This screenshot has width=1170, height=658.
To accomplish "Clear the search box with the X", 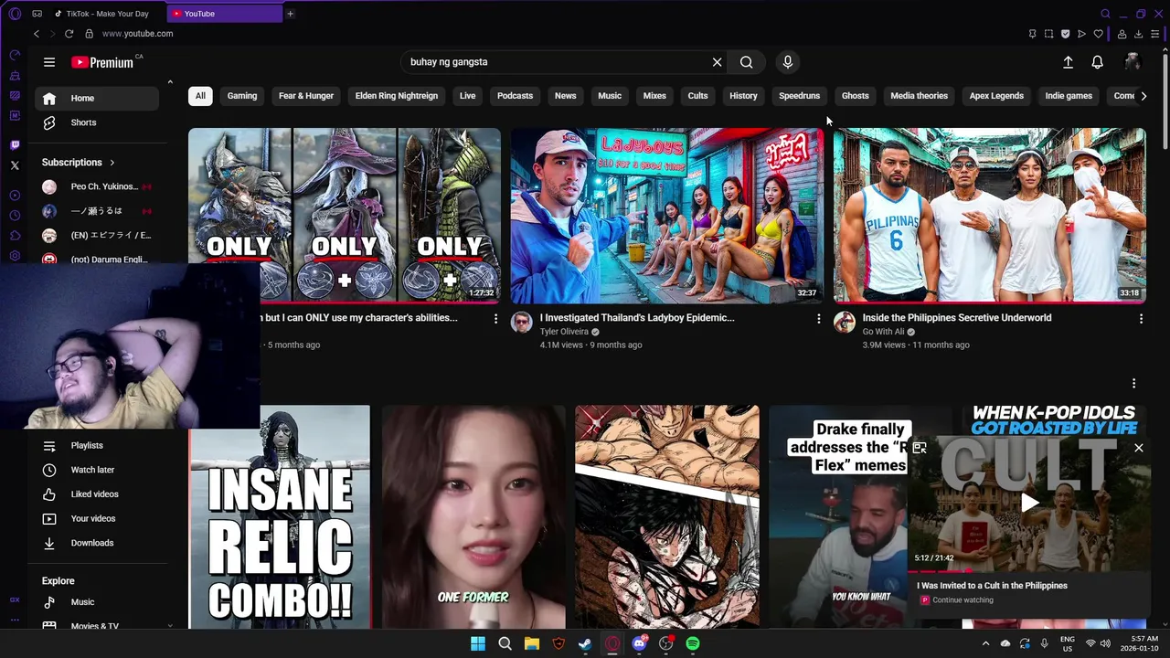I will point(718,62).
